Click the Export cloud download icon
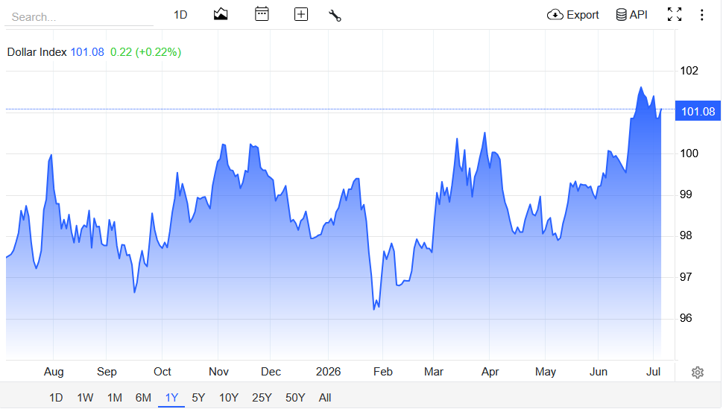 click(x=555, y=15)
